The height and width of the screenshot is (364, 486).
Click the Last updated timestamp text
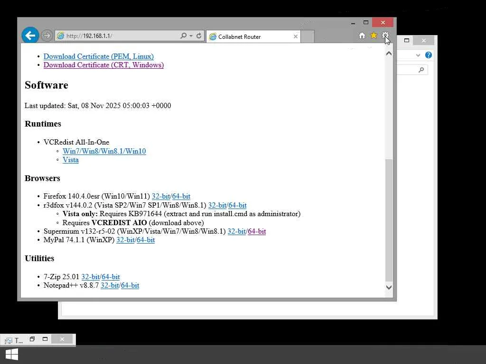point(98,106)
